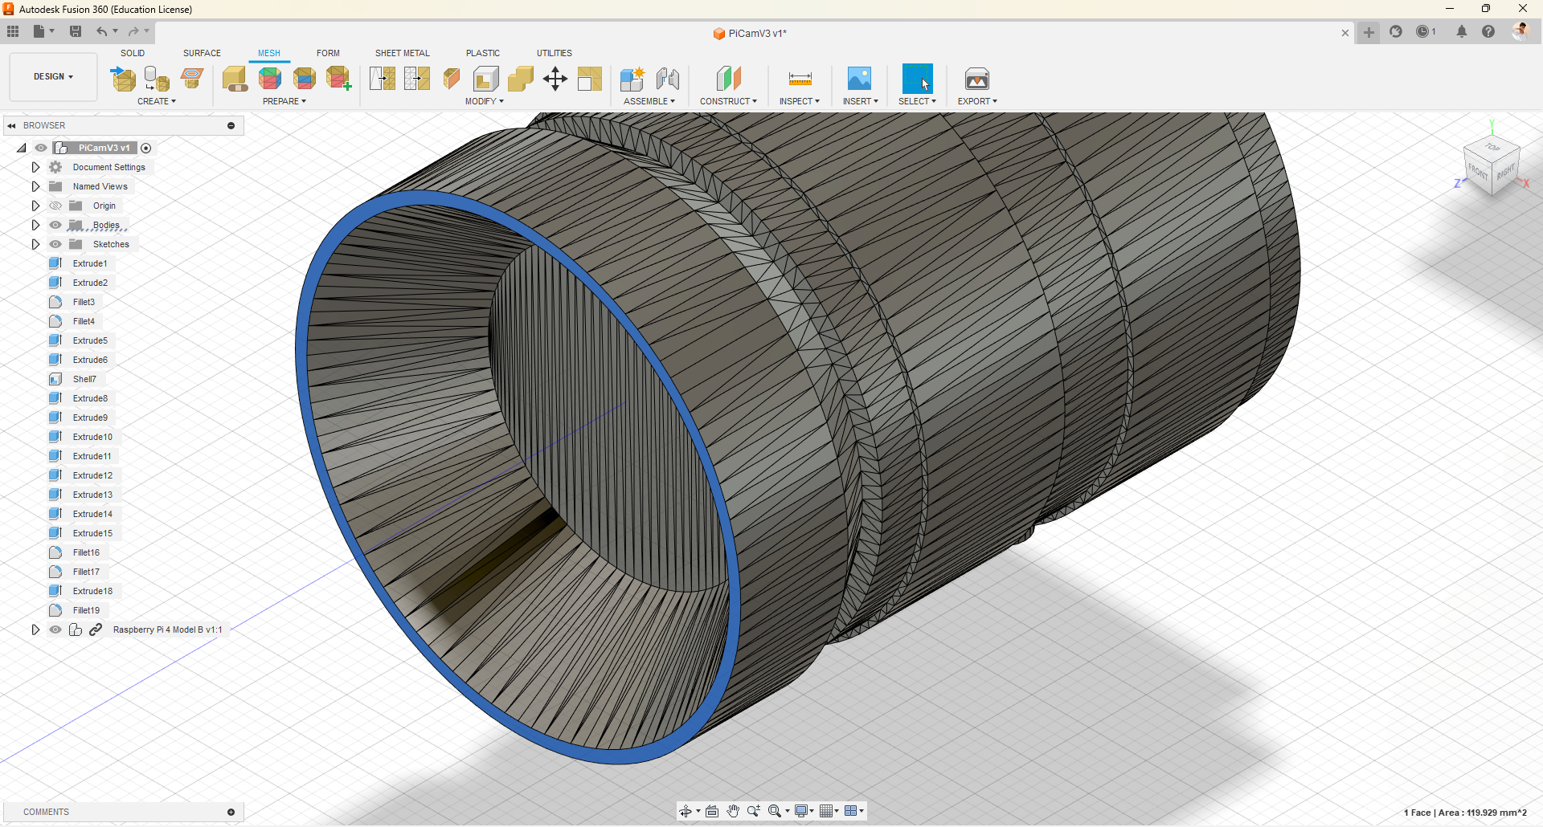Open the CONSTRUCT dropdown menu

point(728,101)
